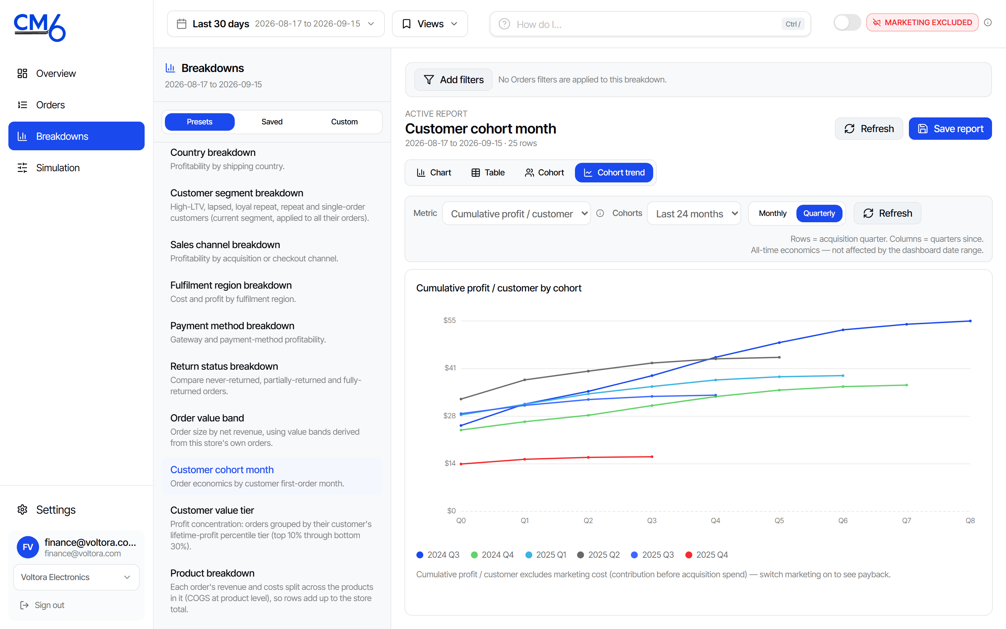Viewport: 1006px width, 629px height.
Task: Toggle 2024 Q3 series in legend
Action: pyautogui.click(x=438, y=555)
